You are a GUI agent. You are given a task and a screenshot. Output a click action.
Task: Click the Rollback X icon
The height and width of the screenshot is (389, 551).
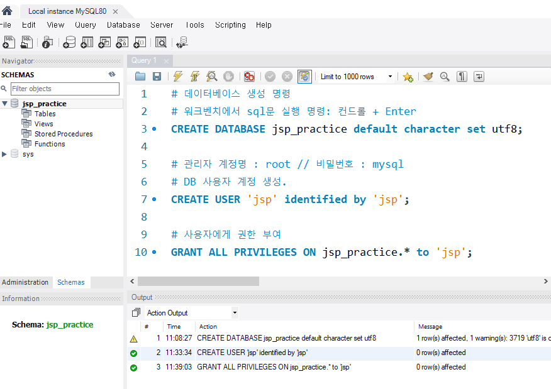click(x=287, y=76)
